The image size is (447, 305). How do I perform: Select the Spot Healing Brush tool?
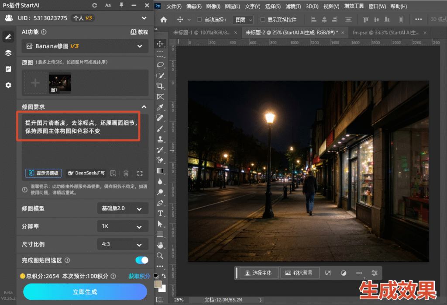click(160, 118)
